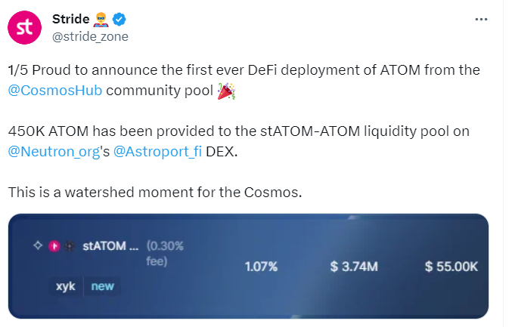The image size is (512, 327).
Task: Select the stATOM pool name
Action: click(x=110, y=246)
